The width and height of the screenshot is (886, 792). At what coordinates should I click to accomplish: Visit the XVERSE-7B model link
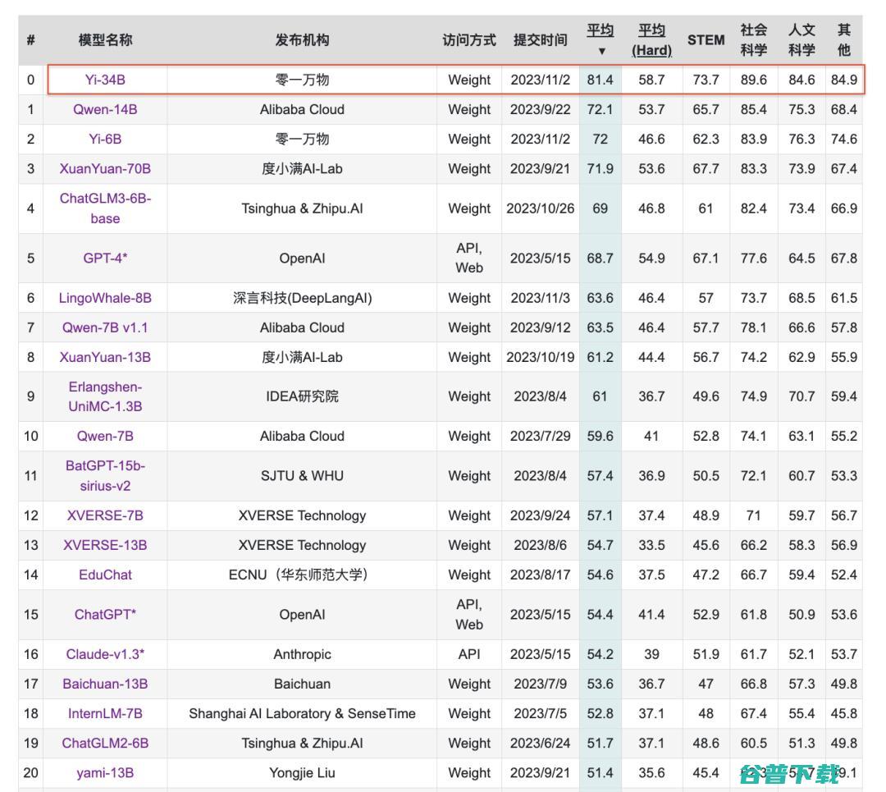105,515
